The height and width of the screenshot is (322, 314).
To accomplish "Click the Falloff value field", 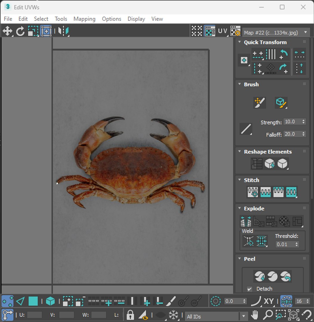I will (x=292, y=134).
